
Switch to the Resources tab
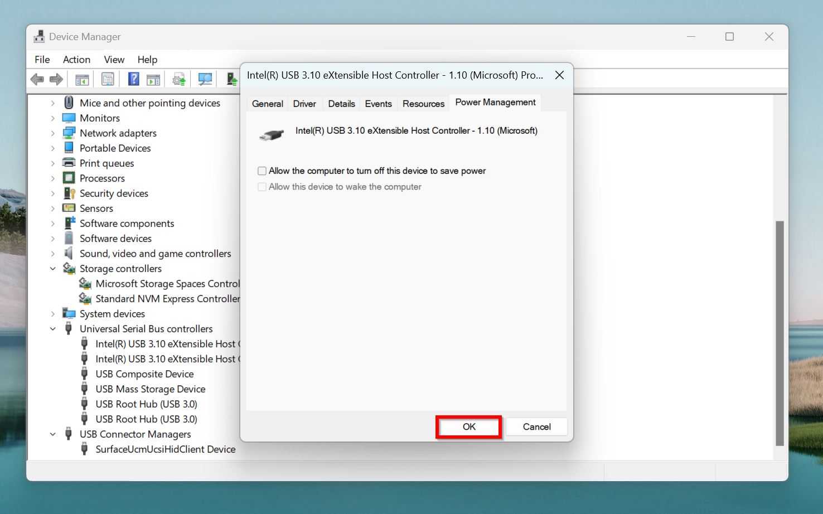[x=423, y=104]
